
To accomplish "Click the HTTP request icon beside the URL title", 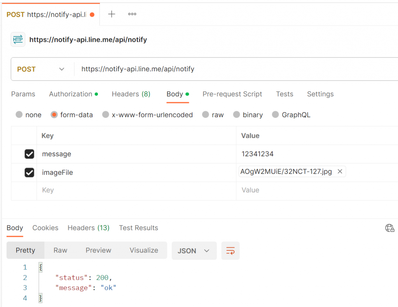I will (18, 40).
